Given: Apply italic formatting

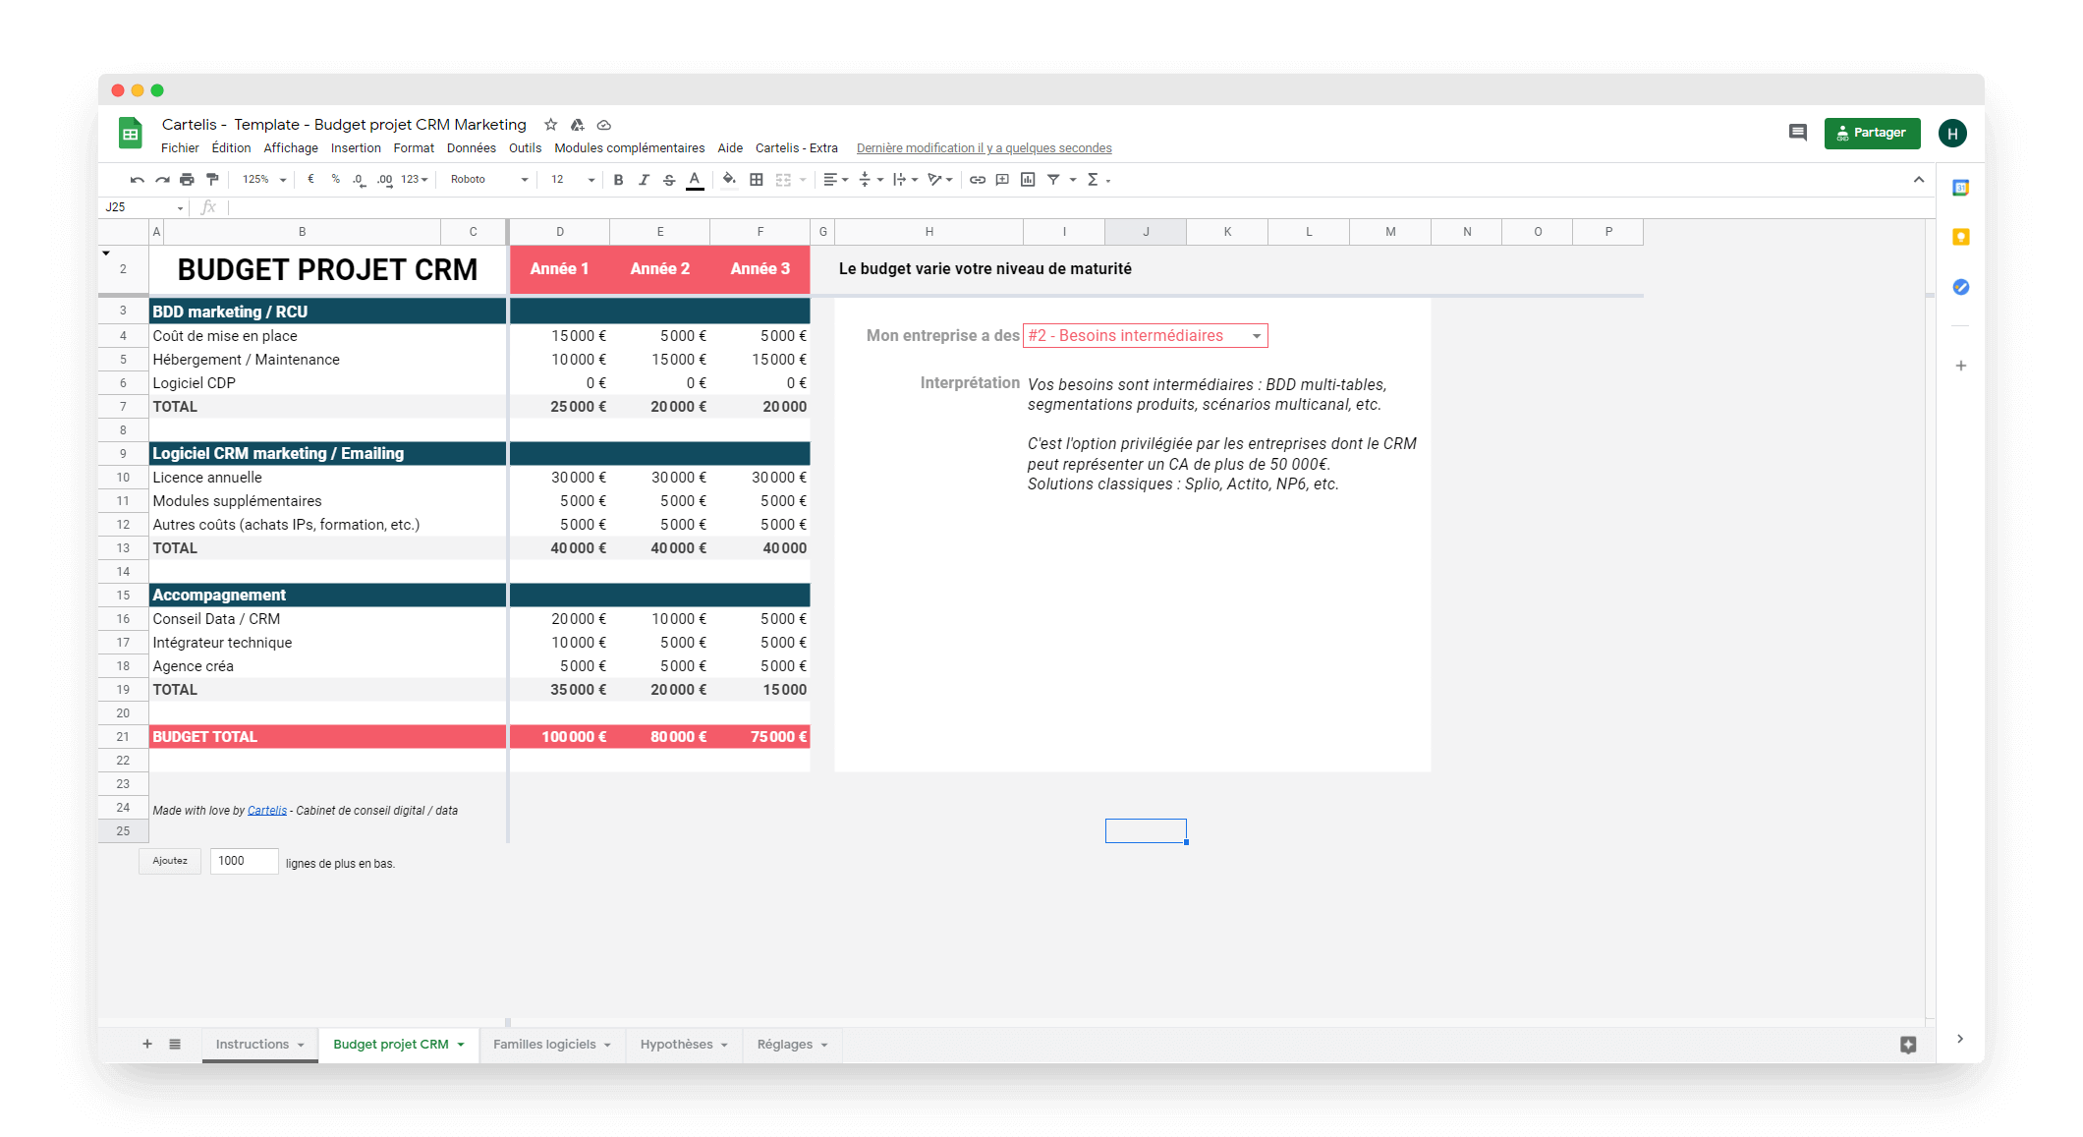Looking at the screenshot, I should coord(644,180).
